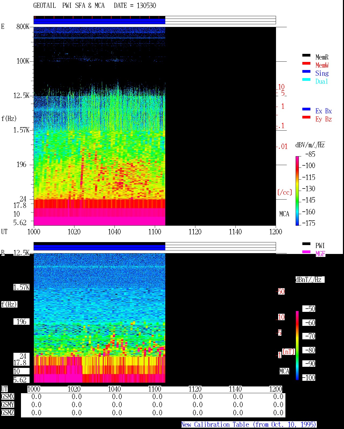Click the red MemW legend swatch

pos(306,63)
